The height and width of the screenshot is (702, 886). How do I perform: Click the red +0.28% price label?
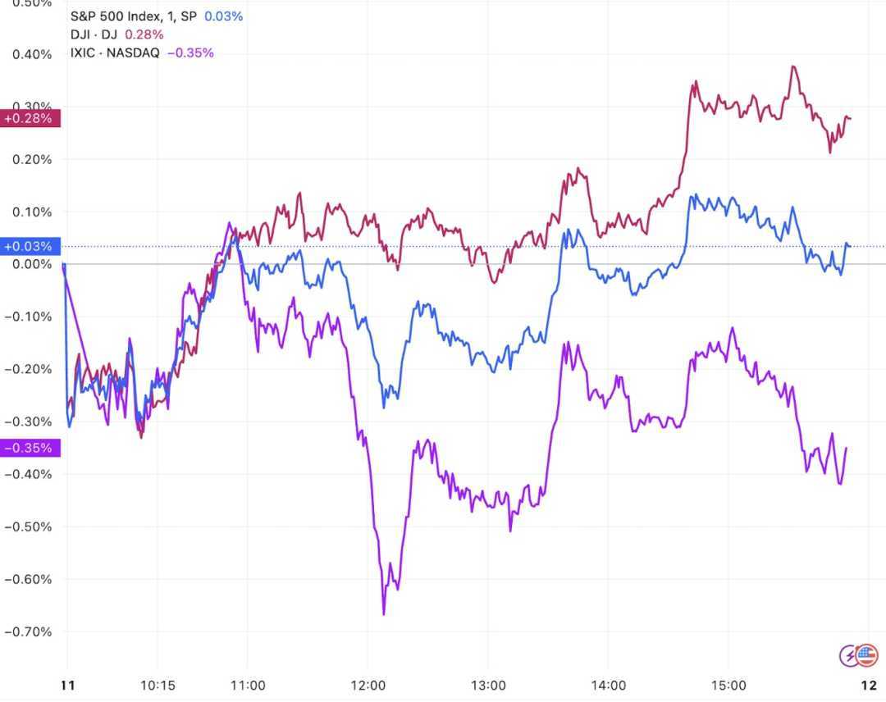pyautogui.click(x=28, y=119)
